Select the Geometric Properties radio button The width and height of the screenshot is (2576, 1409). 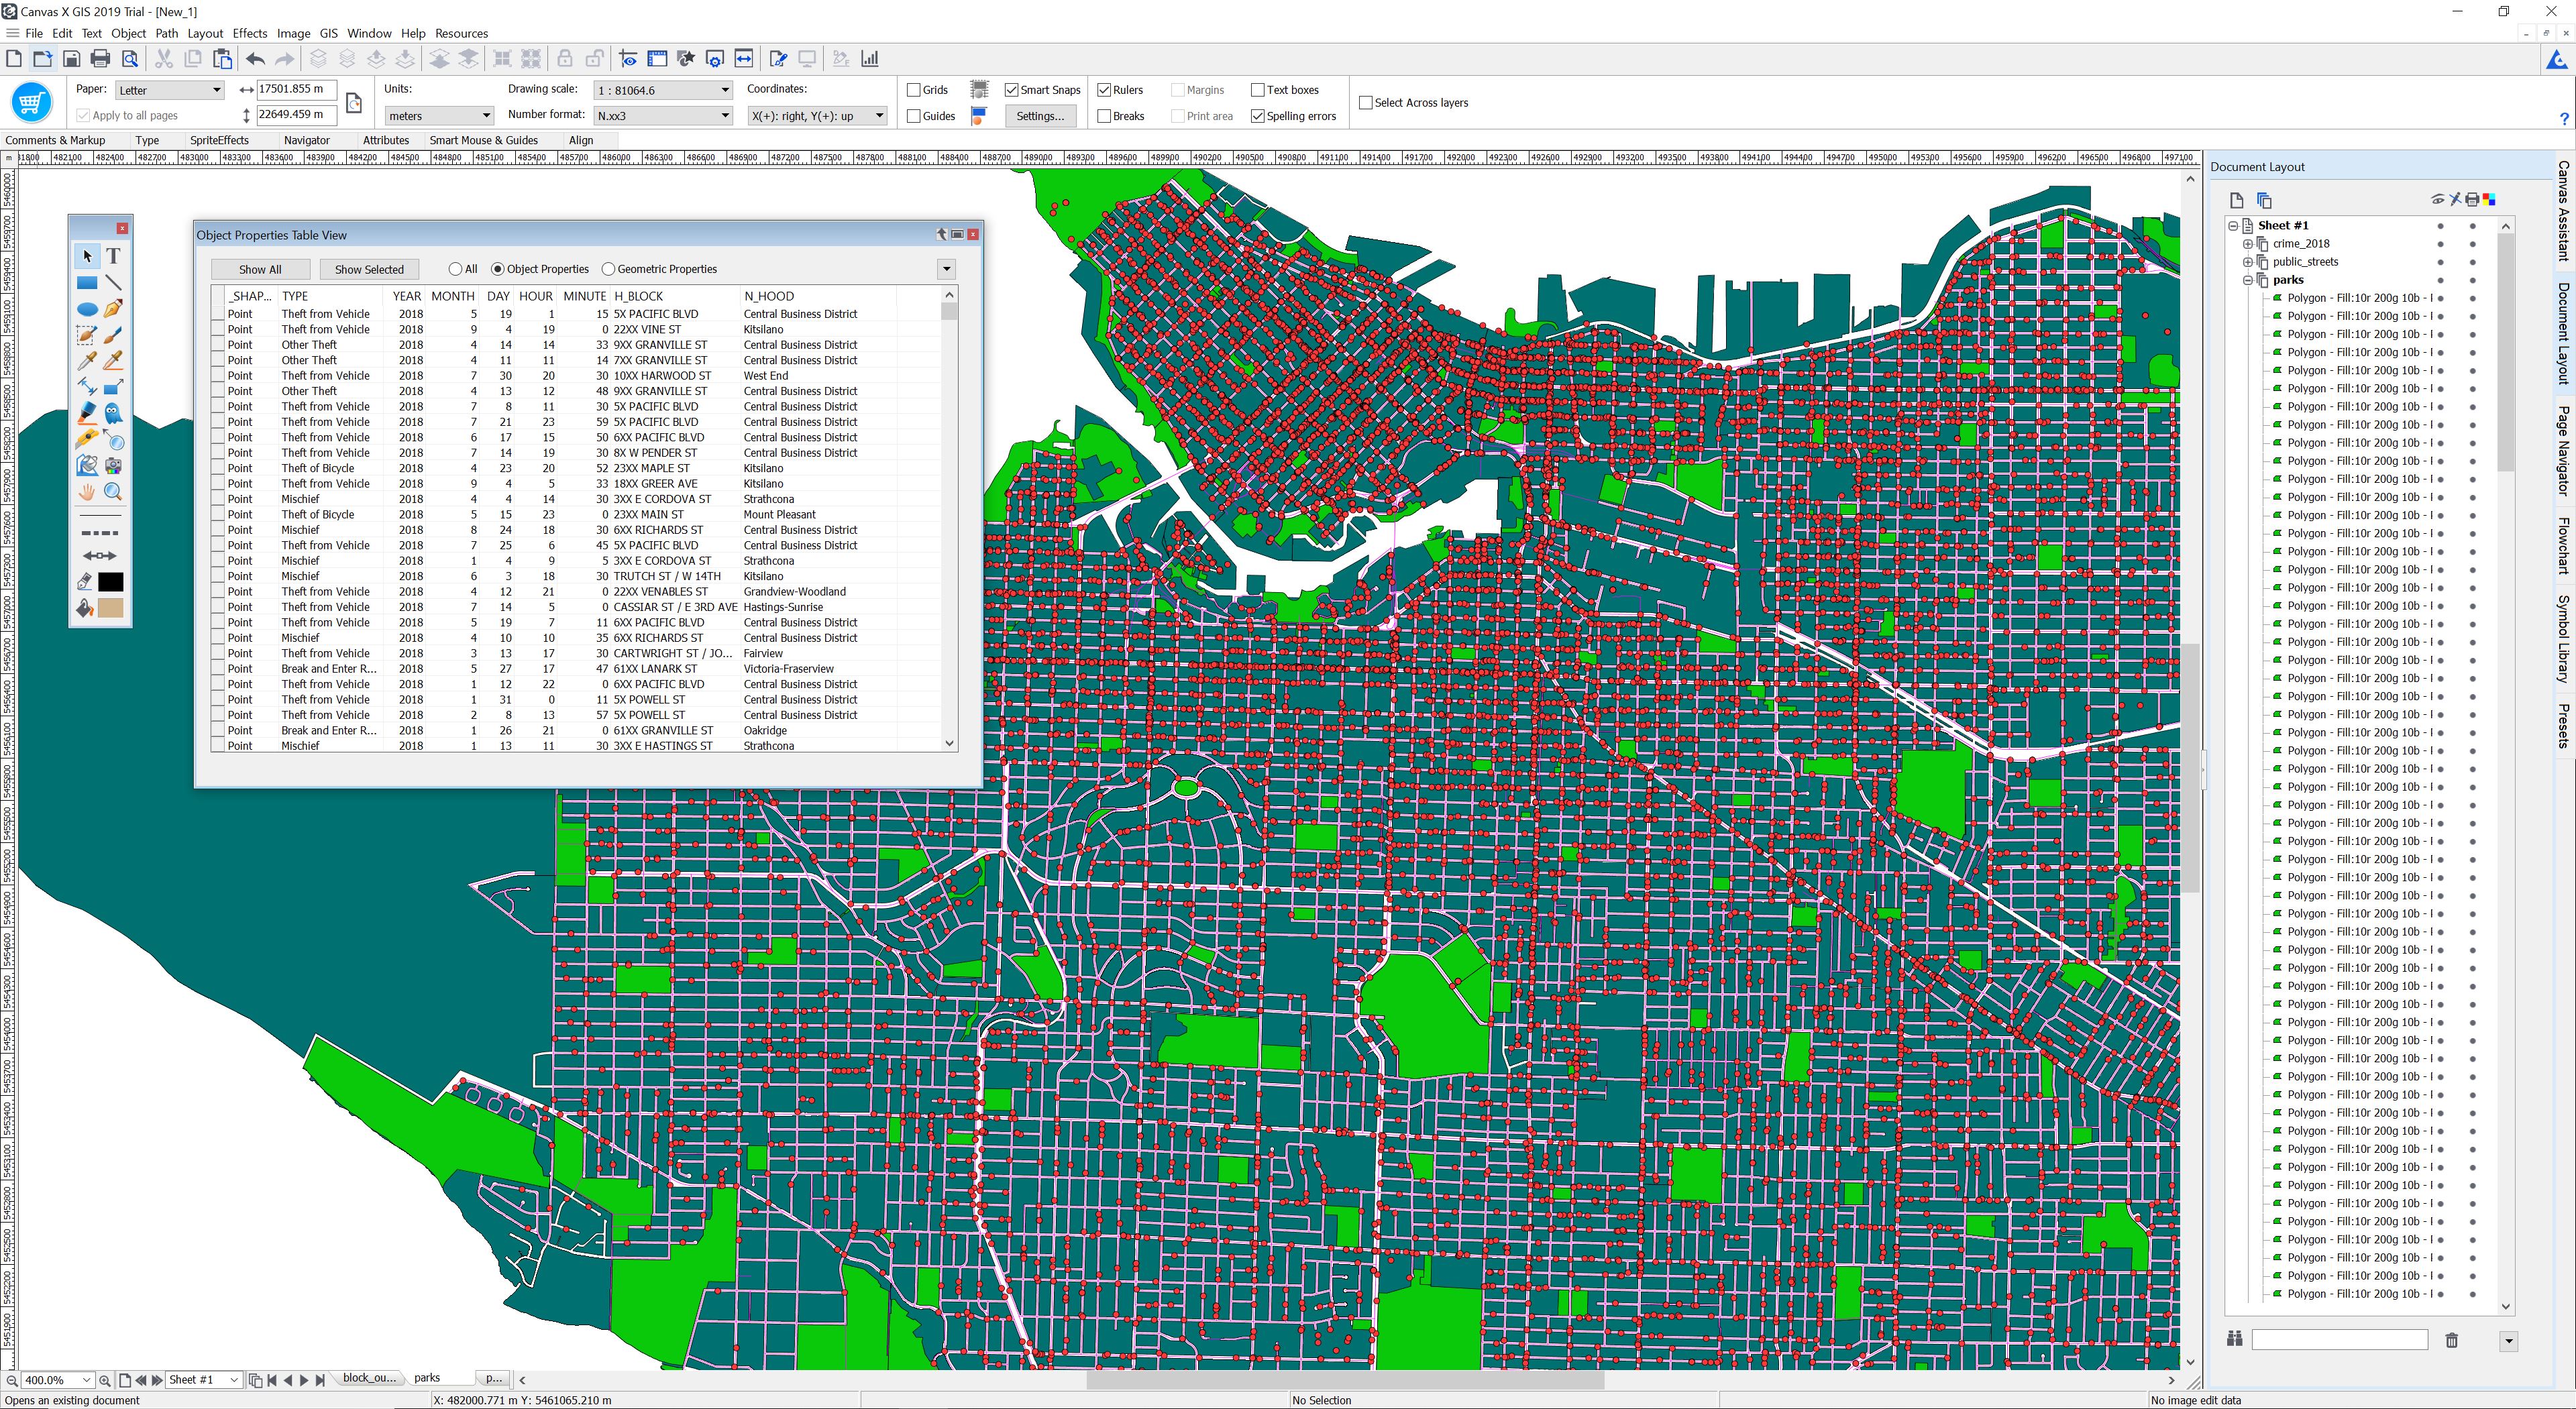(x=608, y=269)
